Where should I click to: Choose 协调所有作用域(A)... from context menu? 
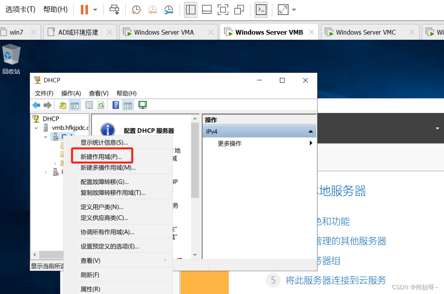[x=107, y=232]
